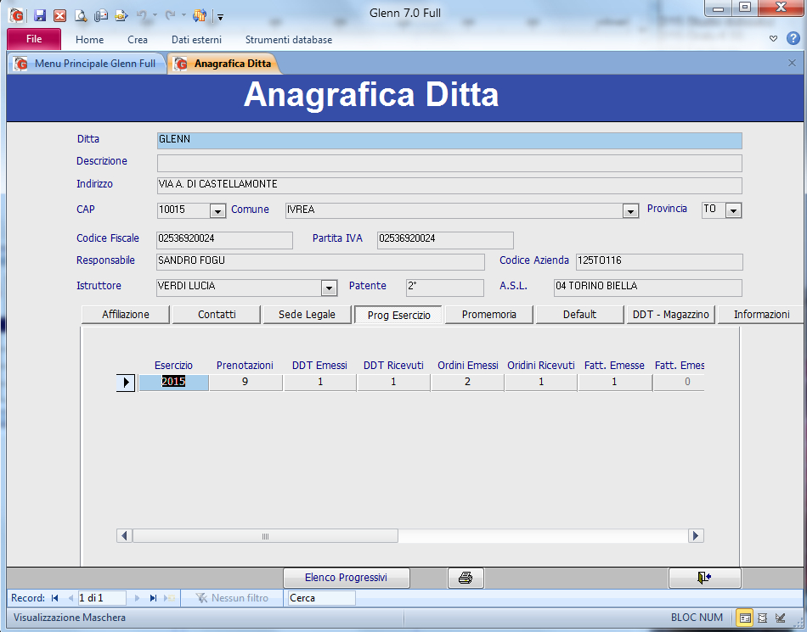Screen dimensions: 807x632
Task: Click the Nessun filtro filter indicator
Action: click(x=232, y=598)
